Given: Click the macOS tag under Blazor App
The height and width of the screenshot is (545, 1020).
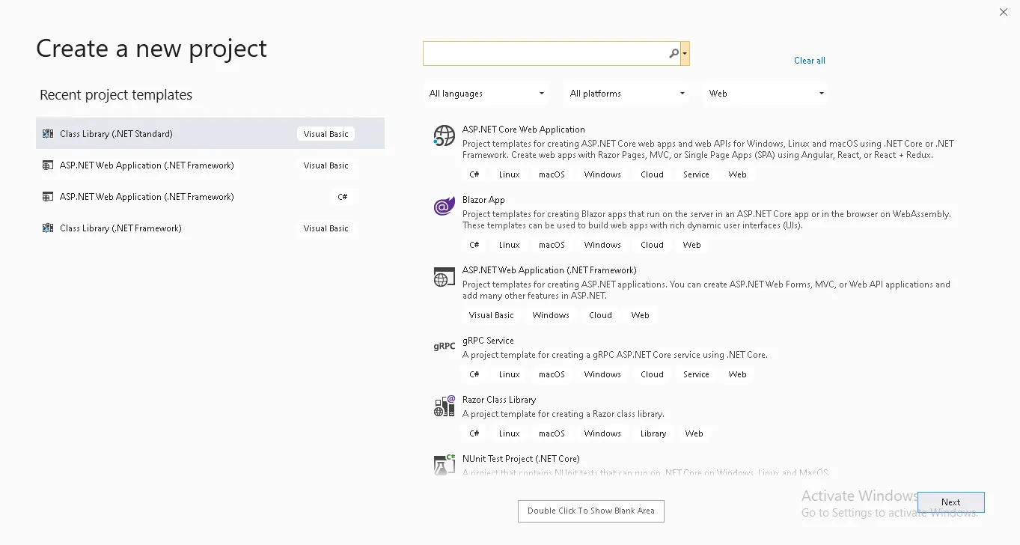Looking at the screenshot, I should point(552,245).
